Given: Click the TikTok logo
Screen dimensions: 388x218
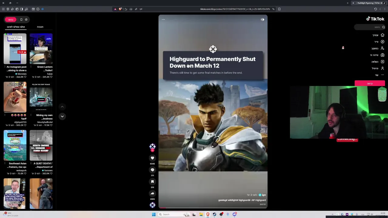Looking at the screenshot, I should click(375, 19).
